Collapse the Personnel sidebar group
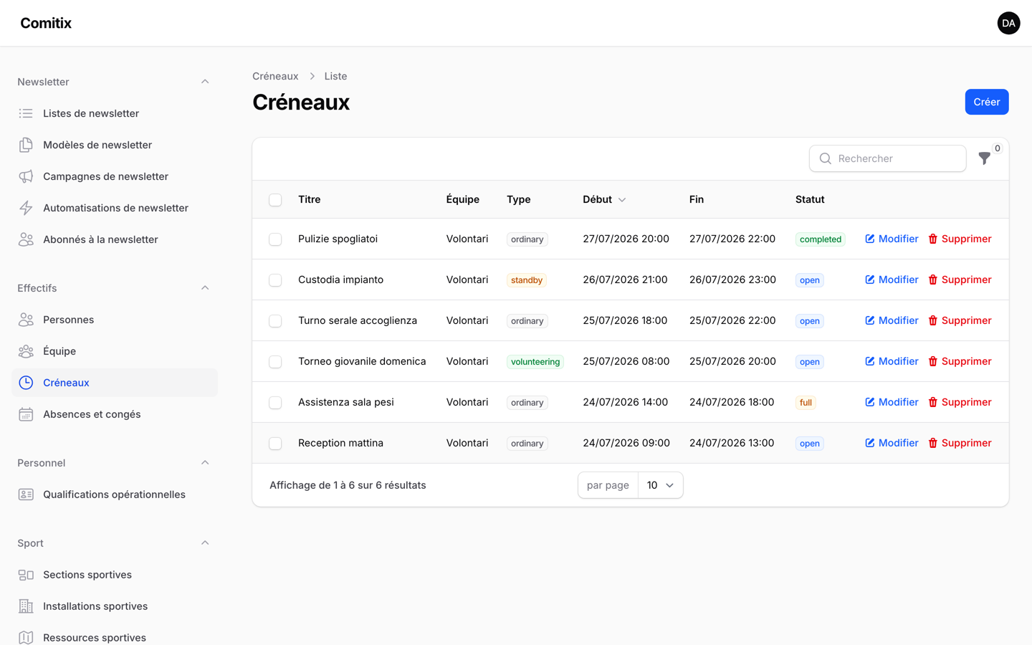The width and height of the screenshot is (1032, 645). pos(205,463)
